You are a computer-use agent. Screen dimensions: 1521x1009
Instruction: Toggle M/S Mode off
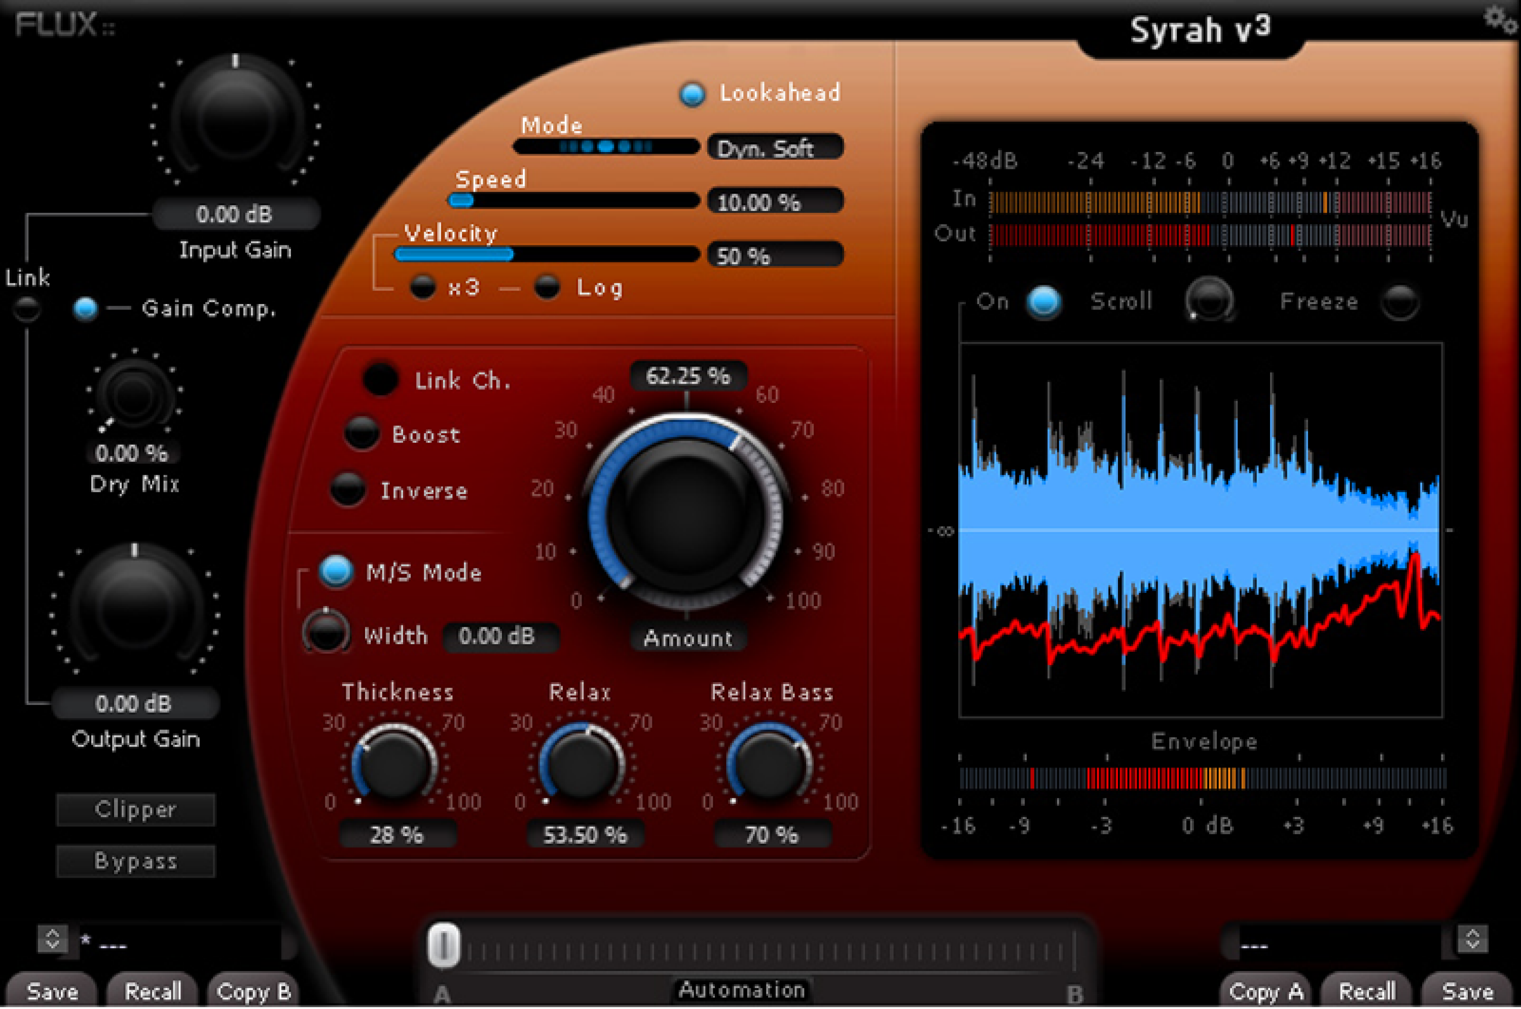(334, 571)
